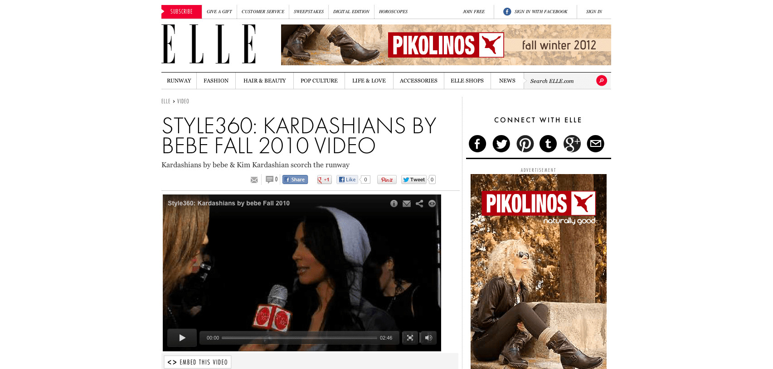Viewport: 773px width, 369px height.
Task: Open the Pop Culture menu
Action: [x=319, y=81]
